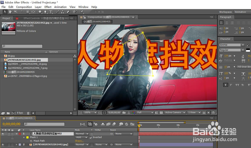Screen dimensions: 251x148
Task: Select the Puppet Pin tool
Action: point(82,12)
